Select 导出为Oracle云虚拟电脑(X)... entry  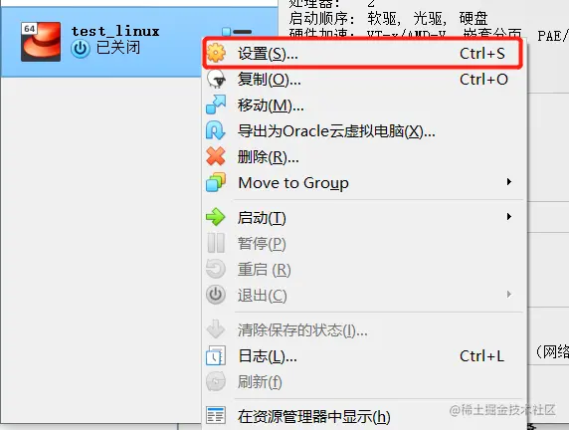point(363,131)
